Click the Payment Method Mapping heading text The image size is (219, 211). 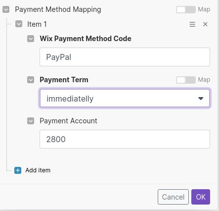pyautogui.click(x=58, y=9)
